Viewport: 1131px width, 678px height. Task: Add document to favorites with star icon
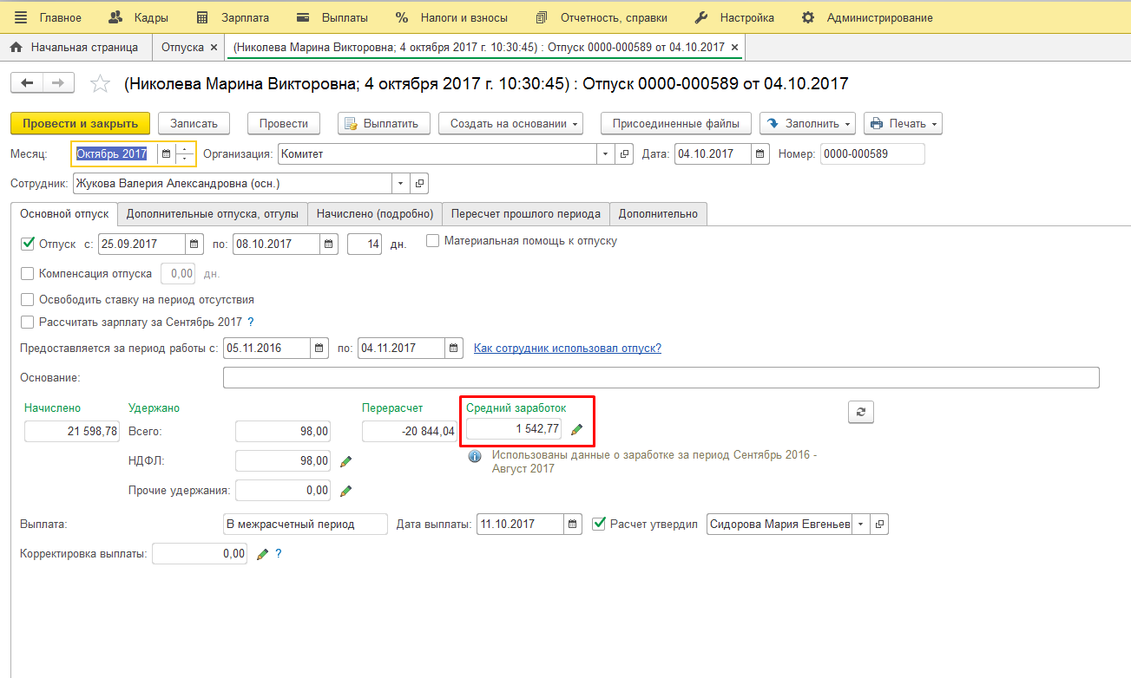tap(101, 84)
